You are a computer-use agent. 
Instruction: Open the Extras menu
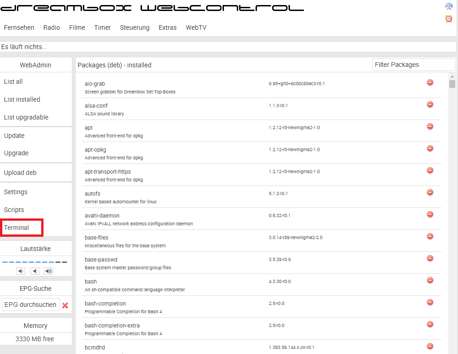pyautogui.click(x=168, y=27)
